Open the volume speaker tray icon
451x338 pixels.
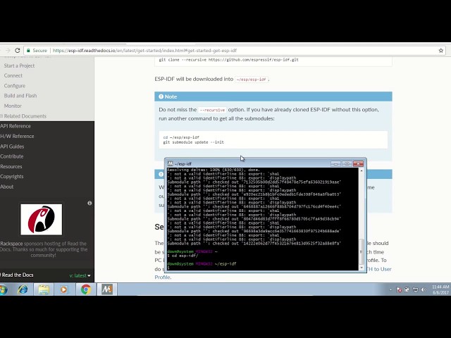(x=424, y=289)
